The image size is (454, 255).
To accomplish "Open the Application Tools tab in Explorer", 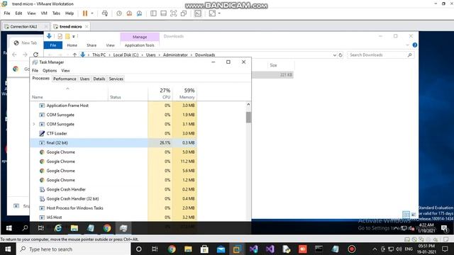I will pyautogui.click(x=140, y=45).
